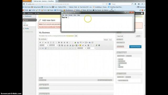The width and height of the screenshot is (168, 95).
Task: Open Notepad's View menu
Action: coord(75,15)
